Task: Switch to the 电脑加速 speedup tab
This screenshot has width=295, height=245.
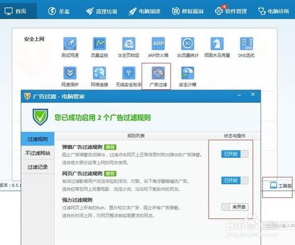Action: 144,11
